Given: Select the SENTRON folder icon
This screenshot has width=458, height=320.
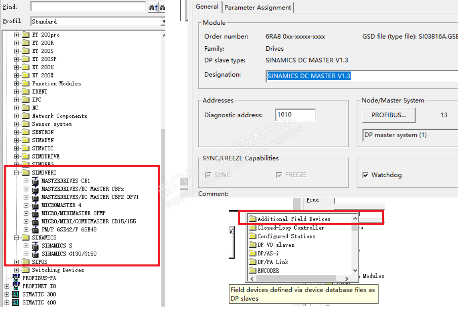Looking at the screenshot, I should (26, 132).
